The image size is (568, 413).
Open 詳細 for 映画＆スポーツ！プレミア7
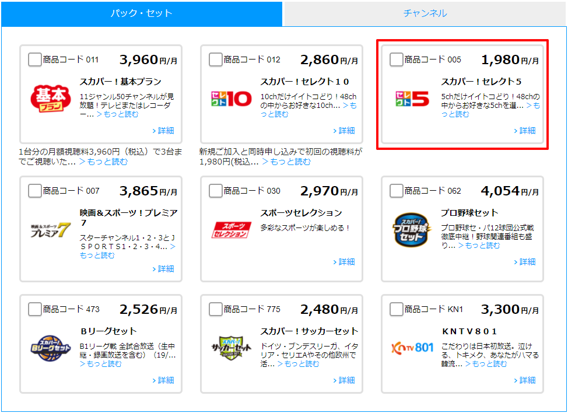click(x=163, y=269)
